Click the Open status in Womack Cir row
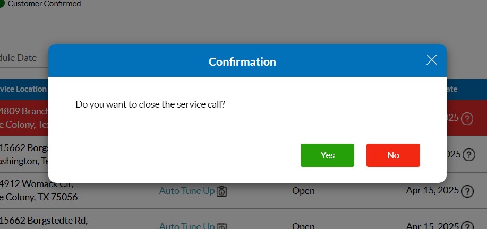This screenshot has height=229, width=487. [x=303, y=191]
